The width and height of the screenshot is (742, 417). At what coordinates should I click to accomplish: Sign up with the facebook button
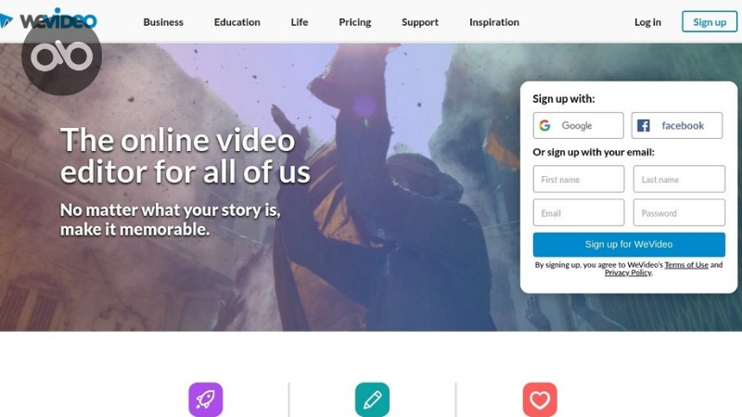point(677,125)
